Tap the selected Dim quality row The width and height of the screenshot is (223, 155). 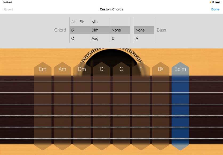pyautogui.click(x=95, y=30)
